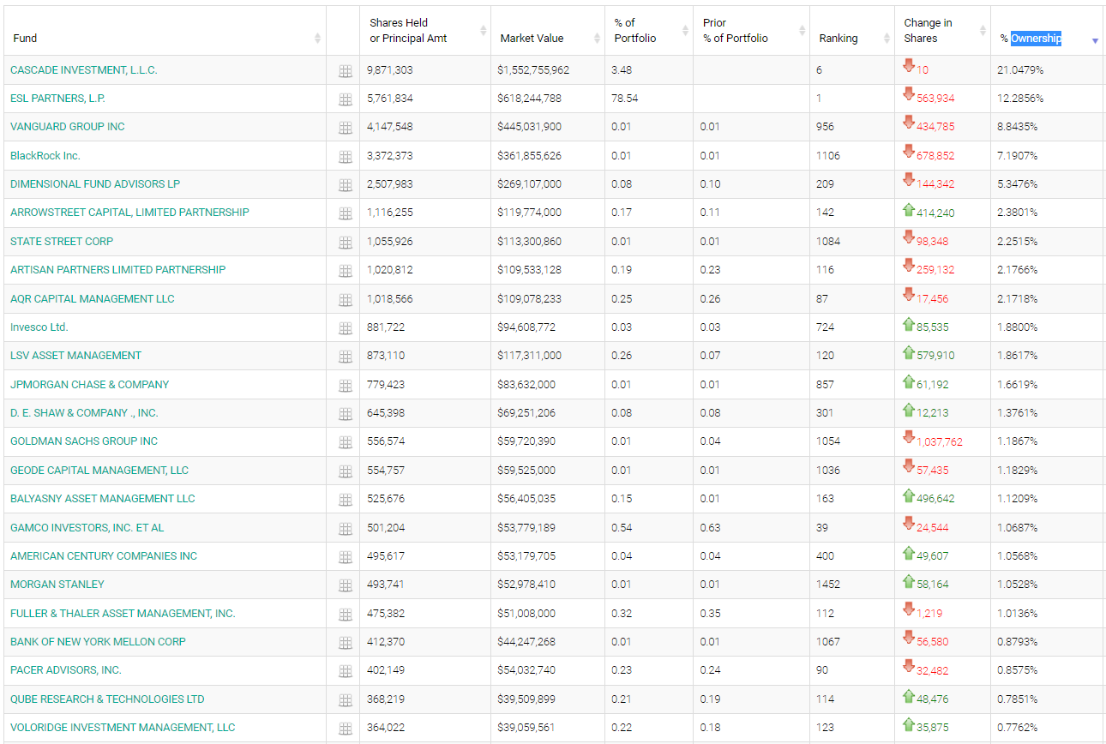Open grid icon for PACER ADVISORS row
The width and height of the screenshot is (1106, 744).
(x=346, y=671)
